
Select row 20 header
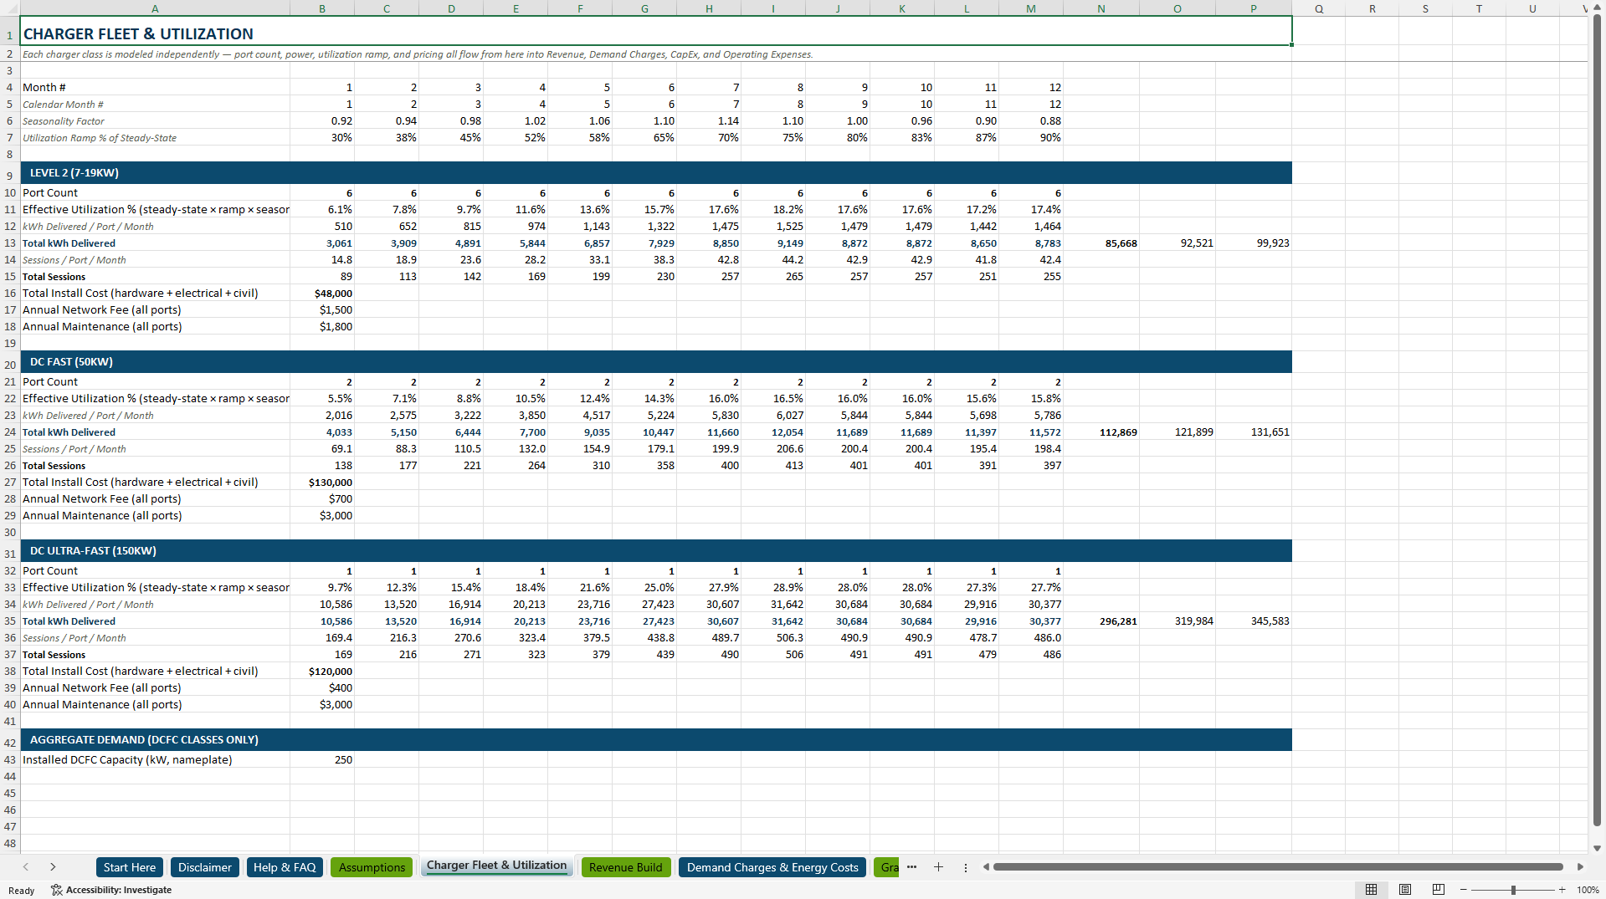pos(10,364)
